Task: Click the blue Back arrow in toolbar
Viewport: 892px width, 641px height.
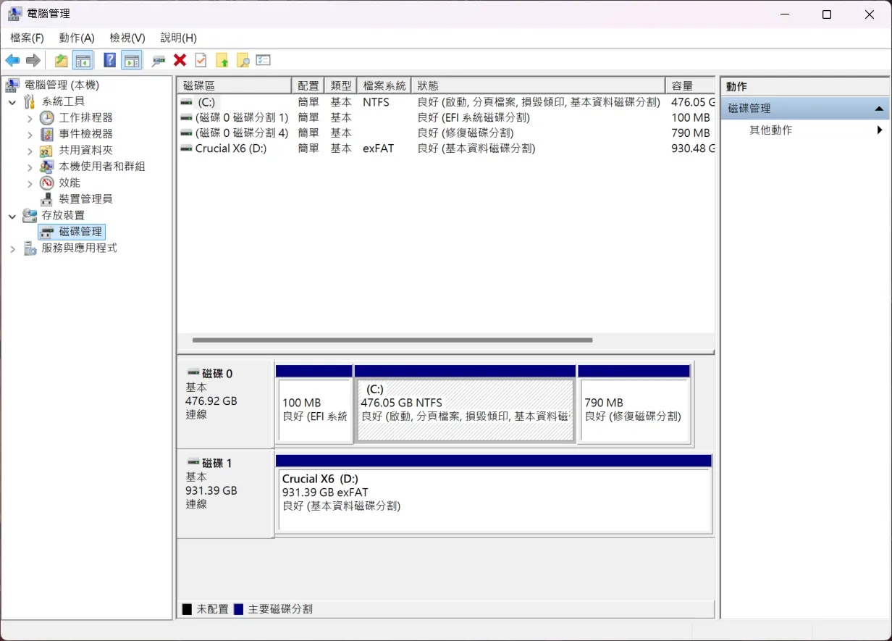Action: 12,60
